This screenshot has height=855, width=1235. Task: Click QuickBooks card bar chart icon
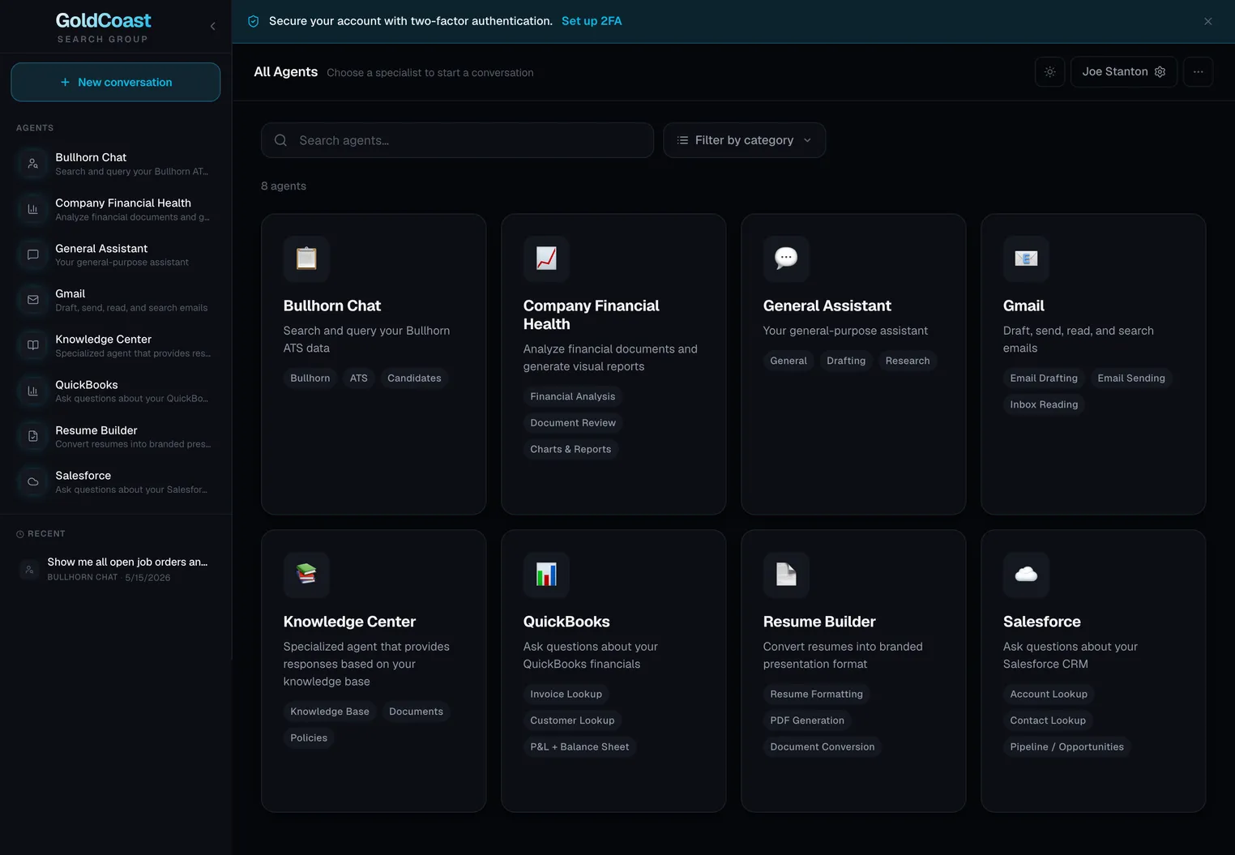(546, 575)
